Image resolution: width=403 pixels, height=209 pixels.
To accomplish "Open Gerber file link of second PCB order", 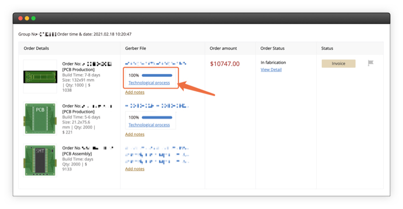I will (157, 106).
